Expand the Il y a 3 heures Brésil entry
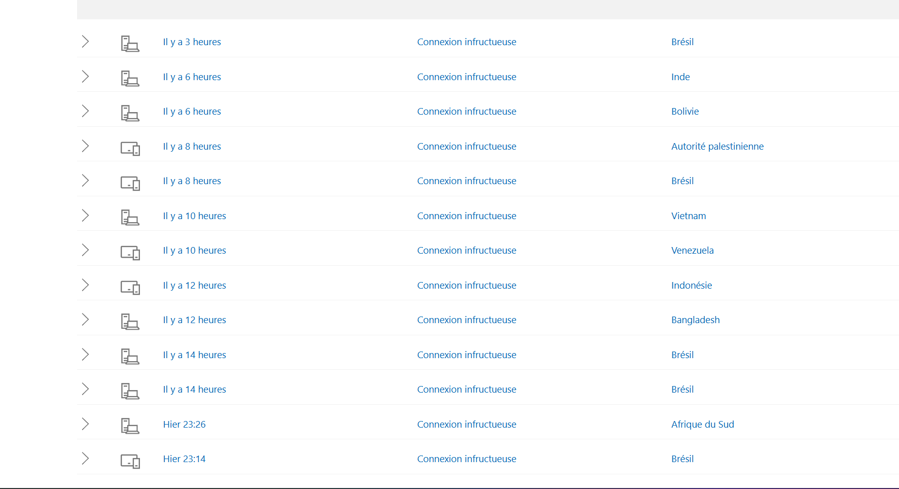 (x=85, y=42)
